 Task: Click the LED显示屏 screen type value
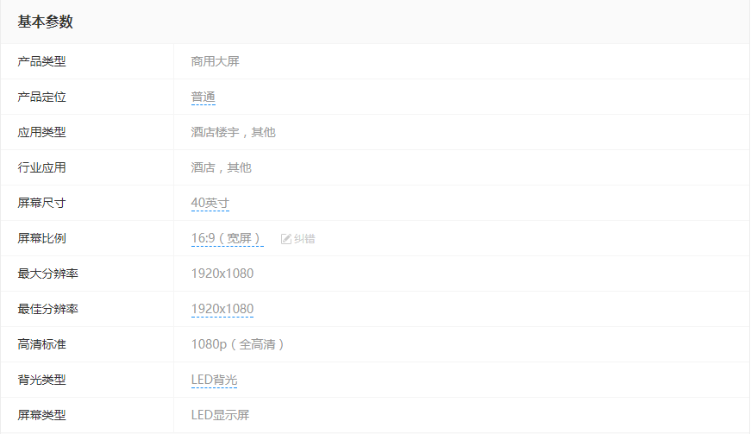[220, 416]
